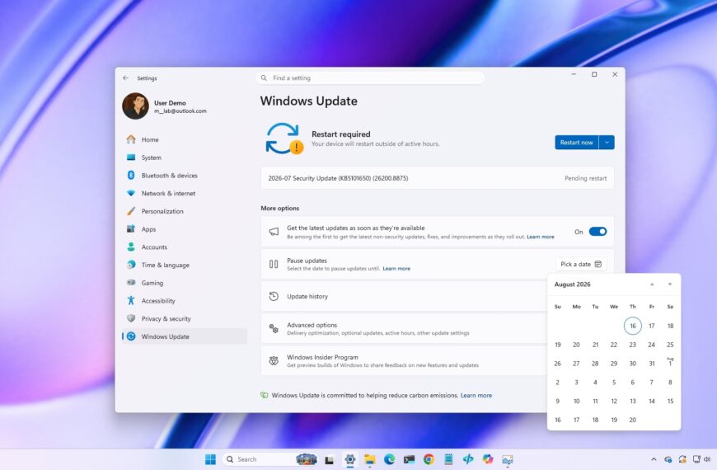Show hidden system tray icons
The width and height of the screenshot is (717, 470).
click(x=654, y=459)
